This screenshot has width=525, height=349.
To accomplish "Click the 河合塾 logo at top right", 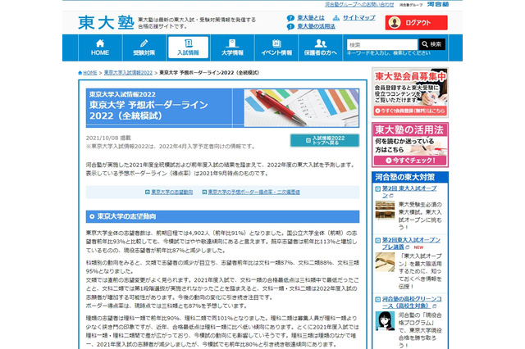I will 438,4.
